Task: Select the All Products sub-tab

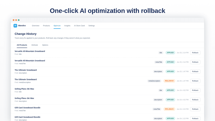Action: (x=22, y=45)
